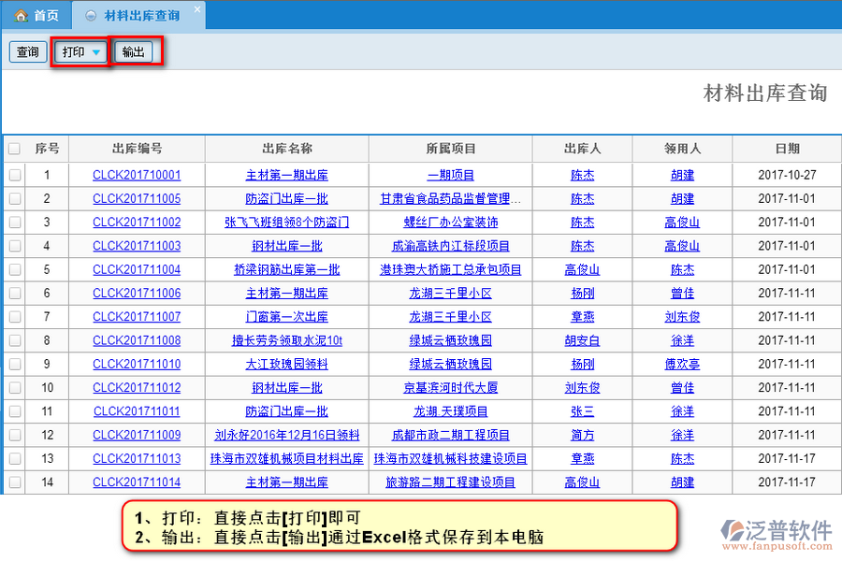Toggle the select-all header checkbox

[14, 149]
